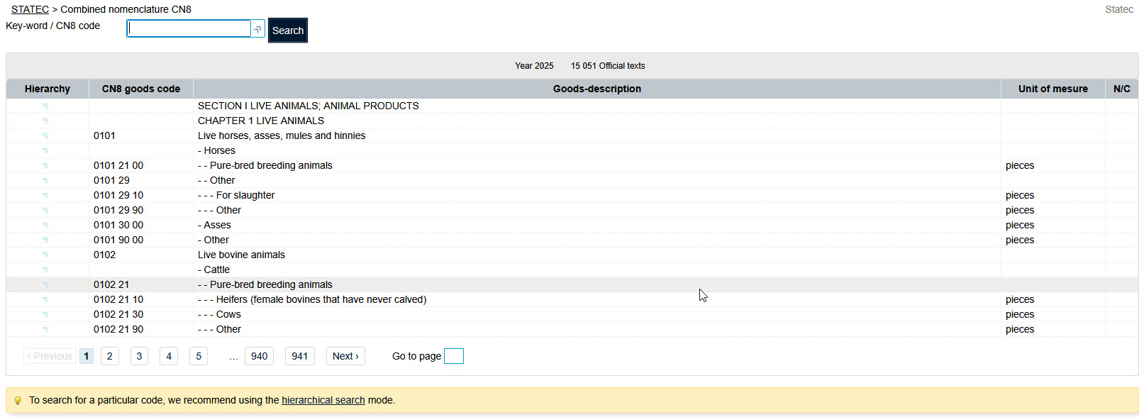1139x417 pixels.
Task: Focus the Key-word / CN8 code field
Action: coord(189,28)
